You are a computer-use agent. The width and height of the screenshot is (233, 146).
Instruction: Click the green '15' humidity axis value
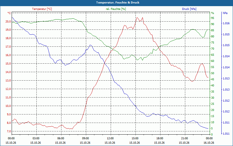[213, 116]
